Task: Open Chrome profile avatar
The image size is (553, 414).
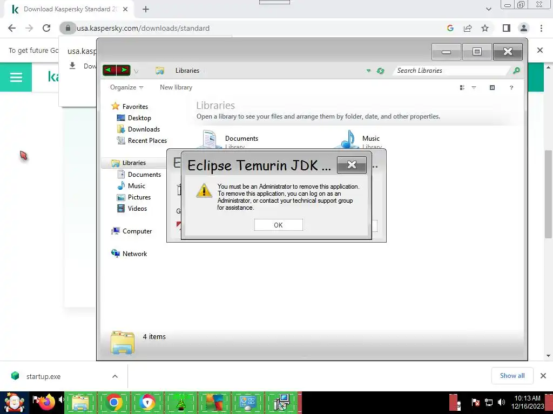Action: coord(524,28)
